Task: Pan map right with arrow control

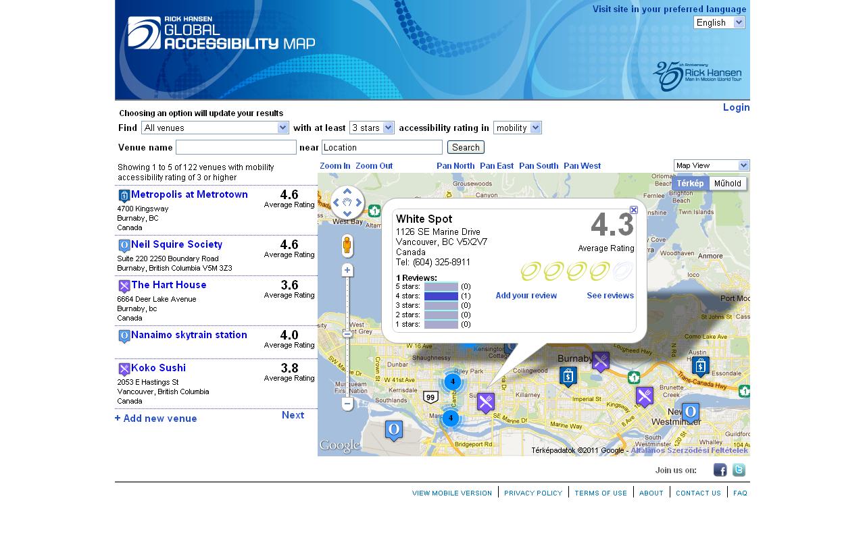Action: tap(359, 202)
